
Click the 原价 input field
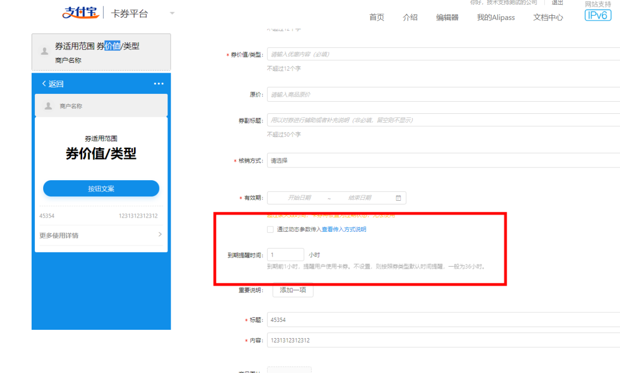(x=443, y=94)
